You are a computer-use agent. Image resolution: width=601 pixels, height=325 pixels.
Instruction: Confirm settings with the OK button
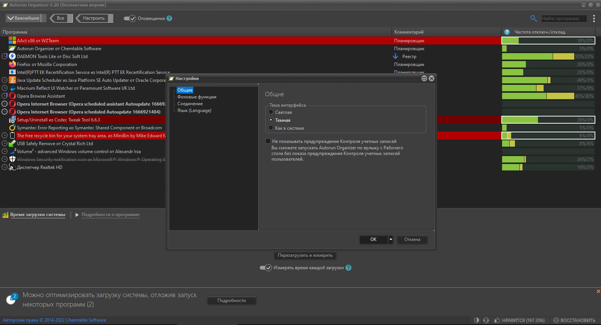coord(373,239)
